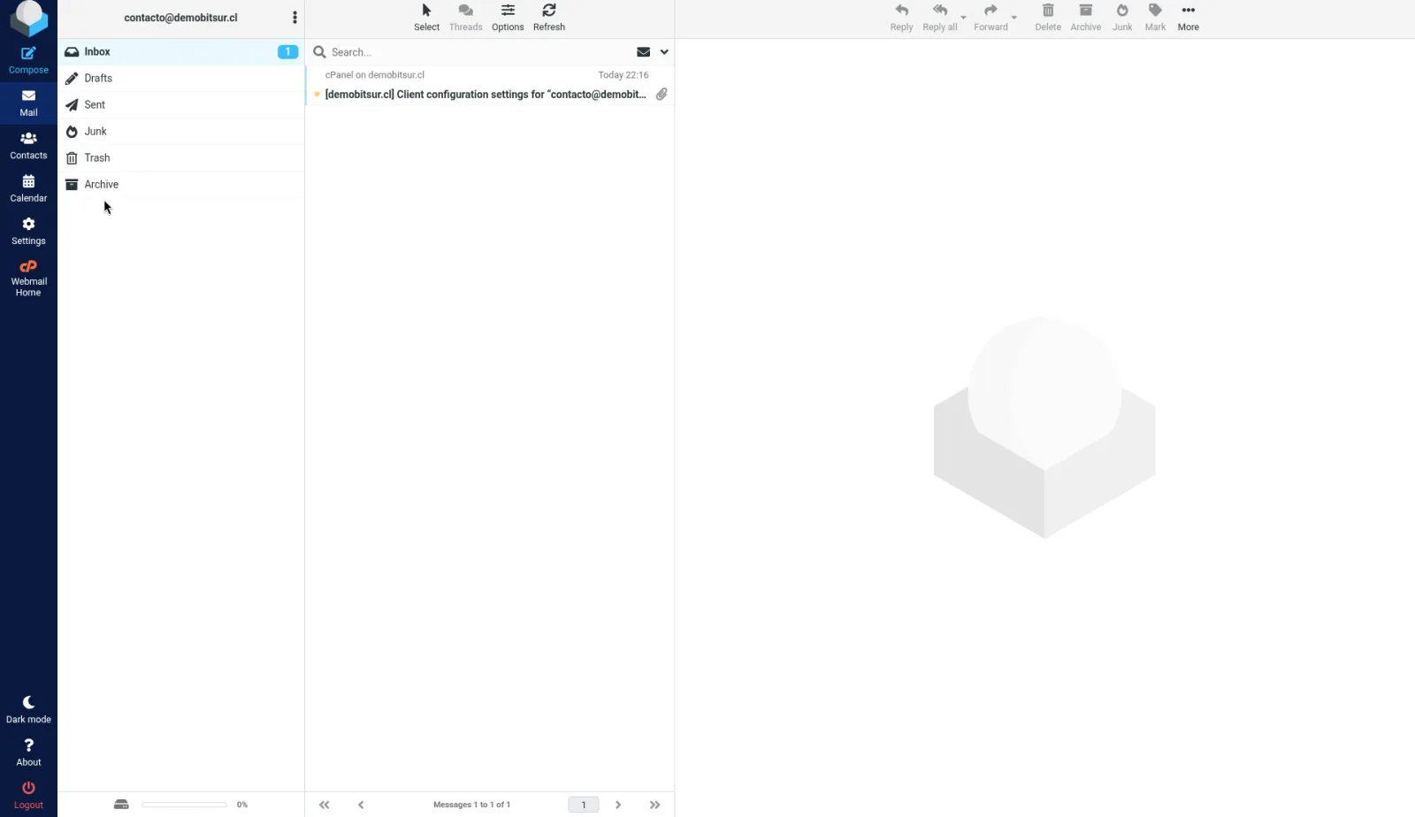This screenshot has width=1415, height=817.
Task: Toggle unread messages filter envelope icon
Action: click(644, 52)
